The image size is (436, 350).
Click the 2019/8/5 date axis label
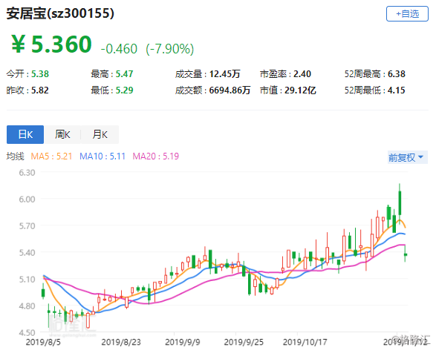click(x=43, y=342)
